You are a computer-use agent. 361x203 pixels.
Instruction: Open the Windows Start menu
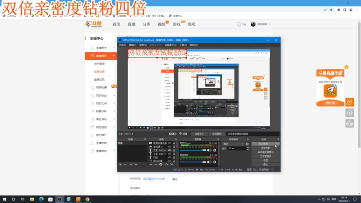coord(5,199)
